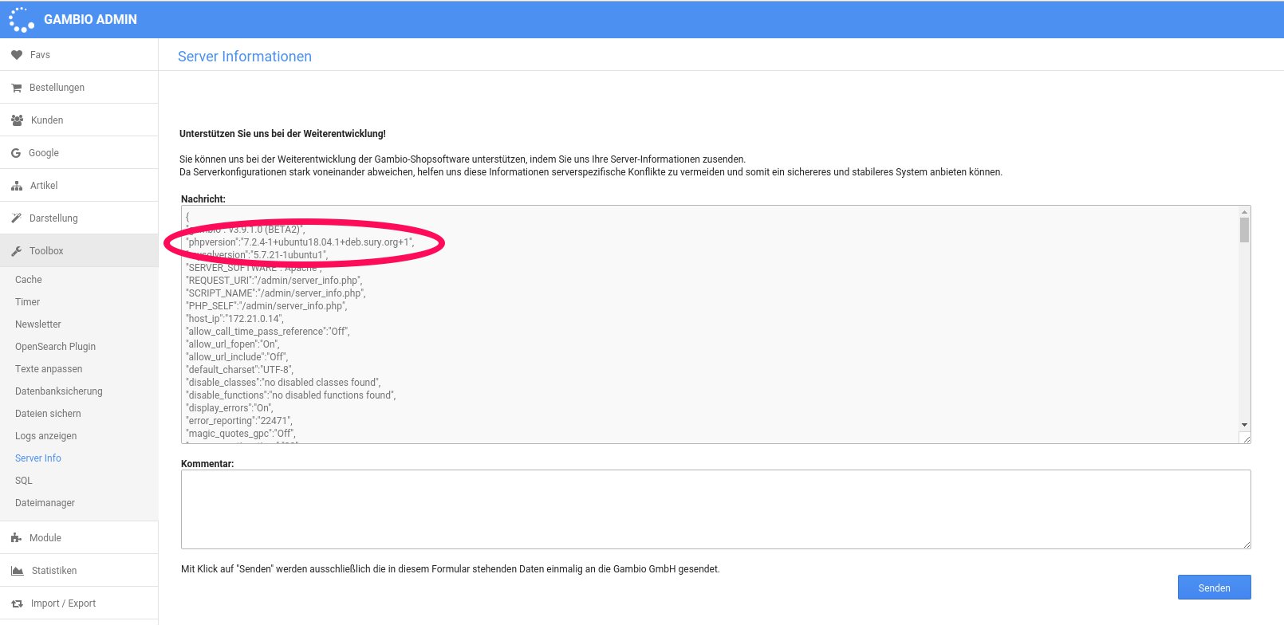Click the Server Info sidebar link
This screenshot has height=625, width=1284.
click(x=38, y=458)
